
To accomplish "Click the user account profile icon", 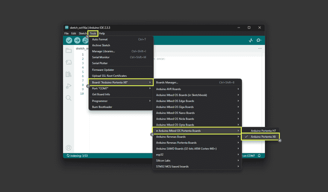I will [x=69, y=148].
